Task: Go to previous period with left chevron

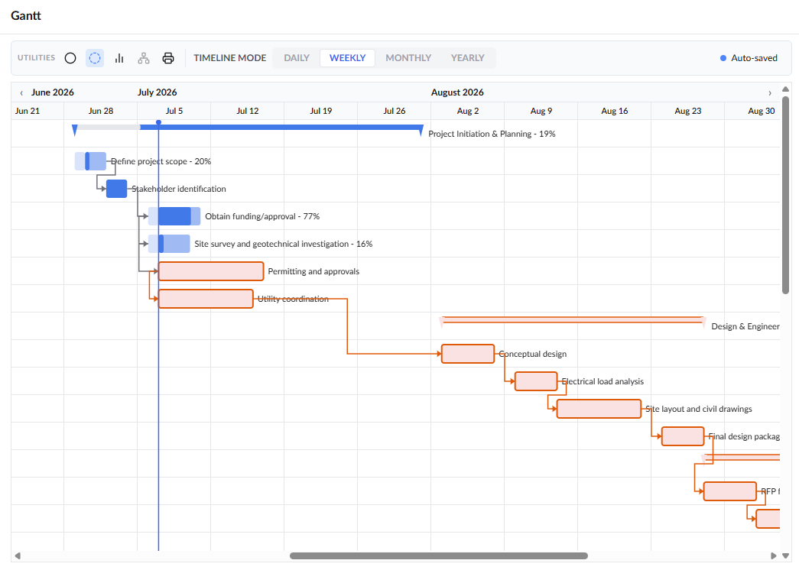Action: [x=21, y=92]
